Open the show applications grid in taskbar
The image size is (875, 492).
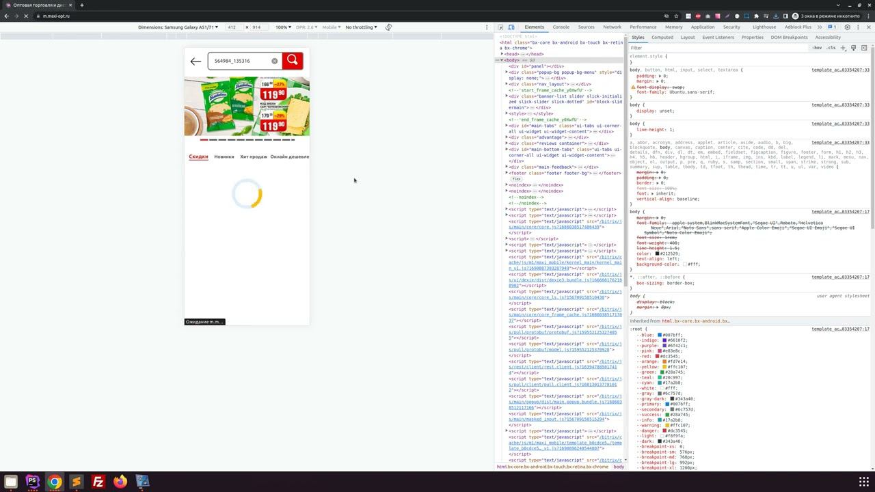(x=864, y=482)
